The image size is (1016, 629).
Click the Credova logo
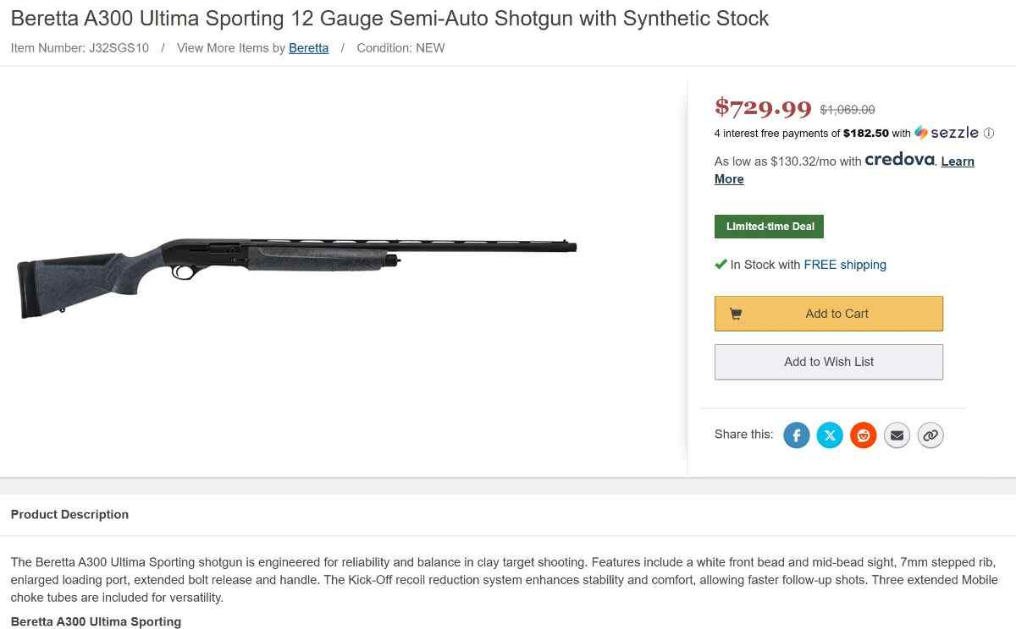coord(899,160)
